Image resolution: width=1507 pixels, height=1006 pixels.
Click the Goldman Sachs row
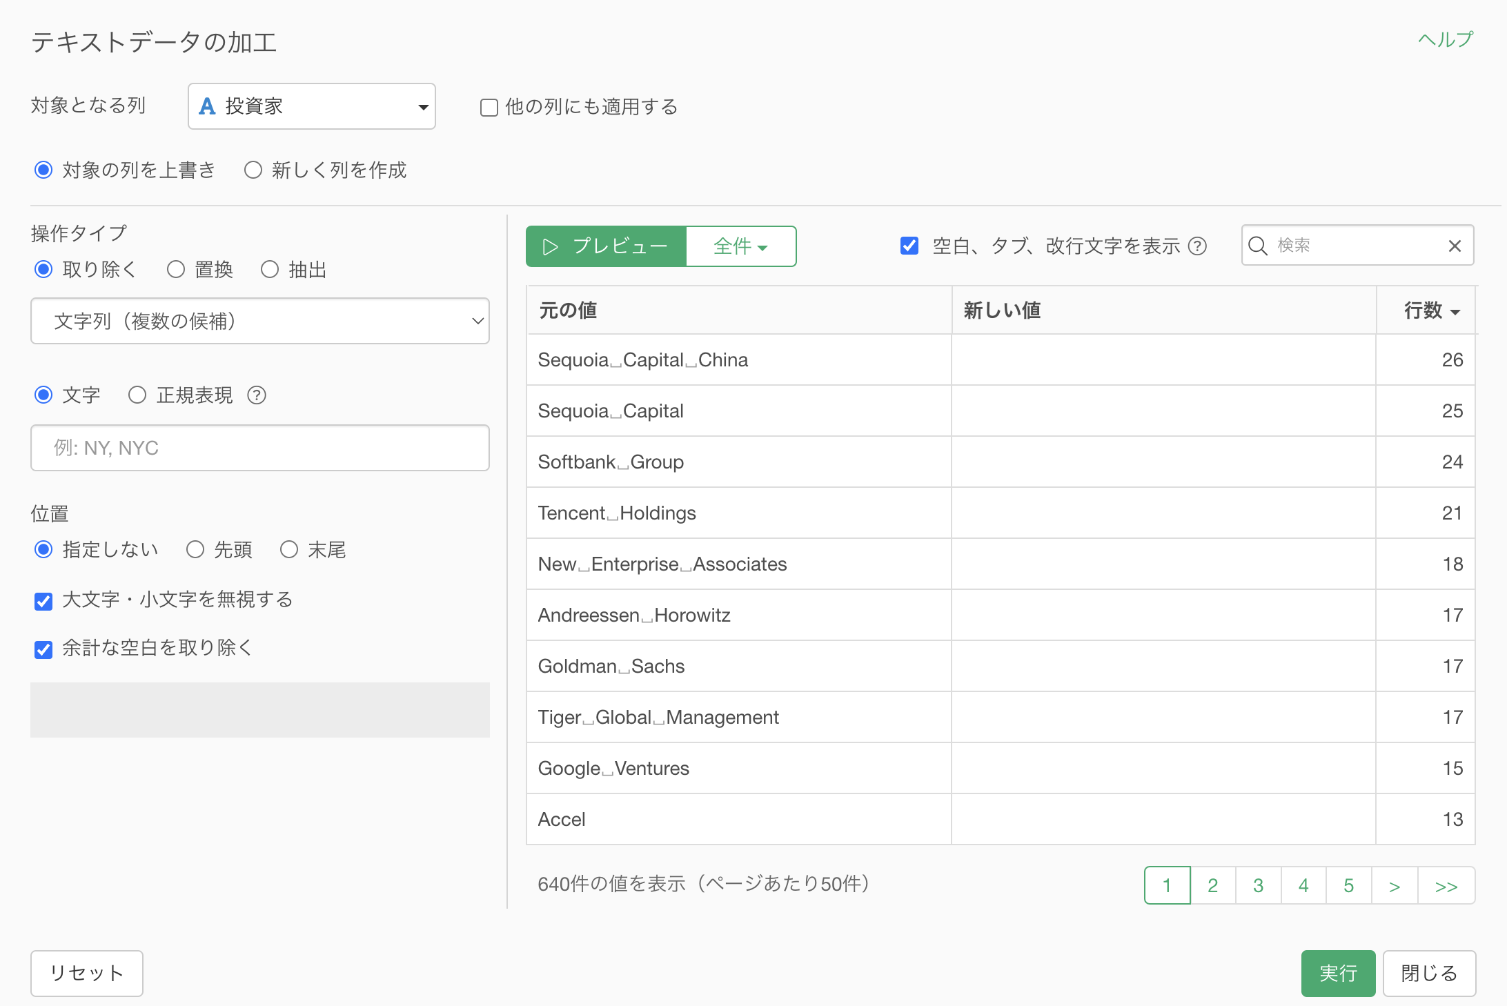(1001, 667)
